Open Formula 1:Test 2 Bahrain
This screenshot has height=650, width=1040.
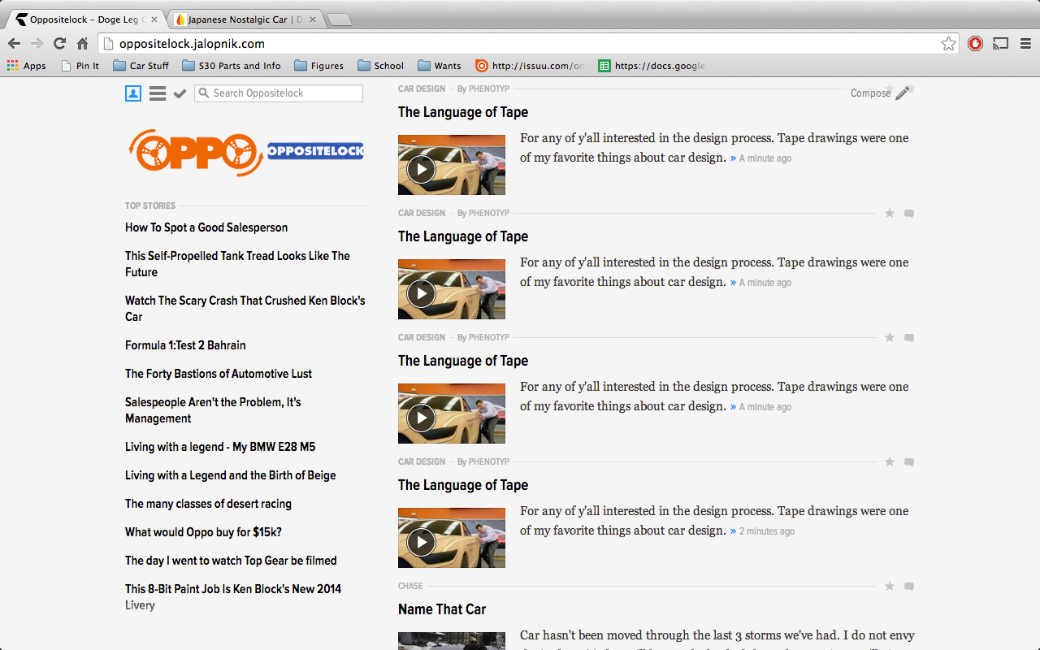tap(185, 345)
